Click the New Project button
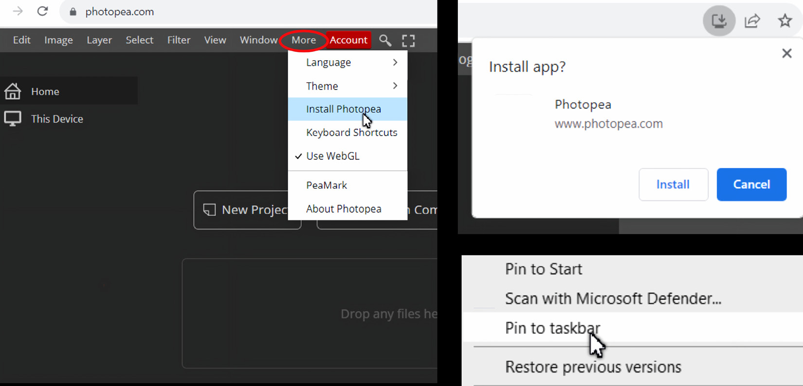This screenshot has height=386, width=803. (247, 210)
